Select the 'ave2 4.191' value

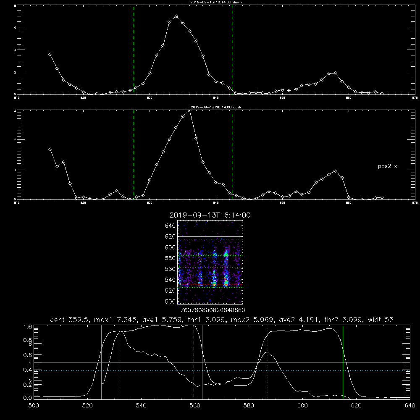tap(299, 320)
